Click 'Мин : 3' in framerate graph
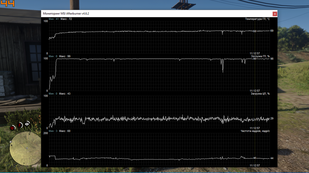The height and width of the screenshot is (173, 309). pos(53,131)
